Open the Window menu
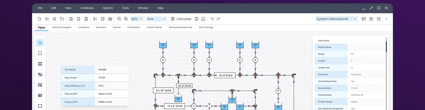This screenshot has width=425, height=110. point(143,8)
